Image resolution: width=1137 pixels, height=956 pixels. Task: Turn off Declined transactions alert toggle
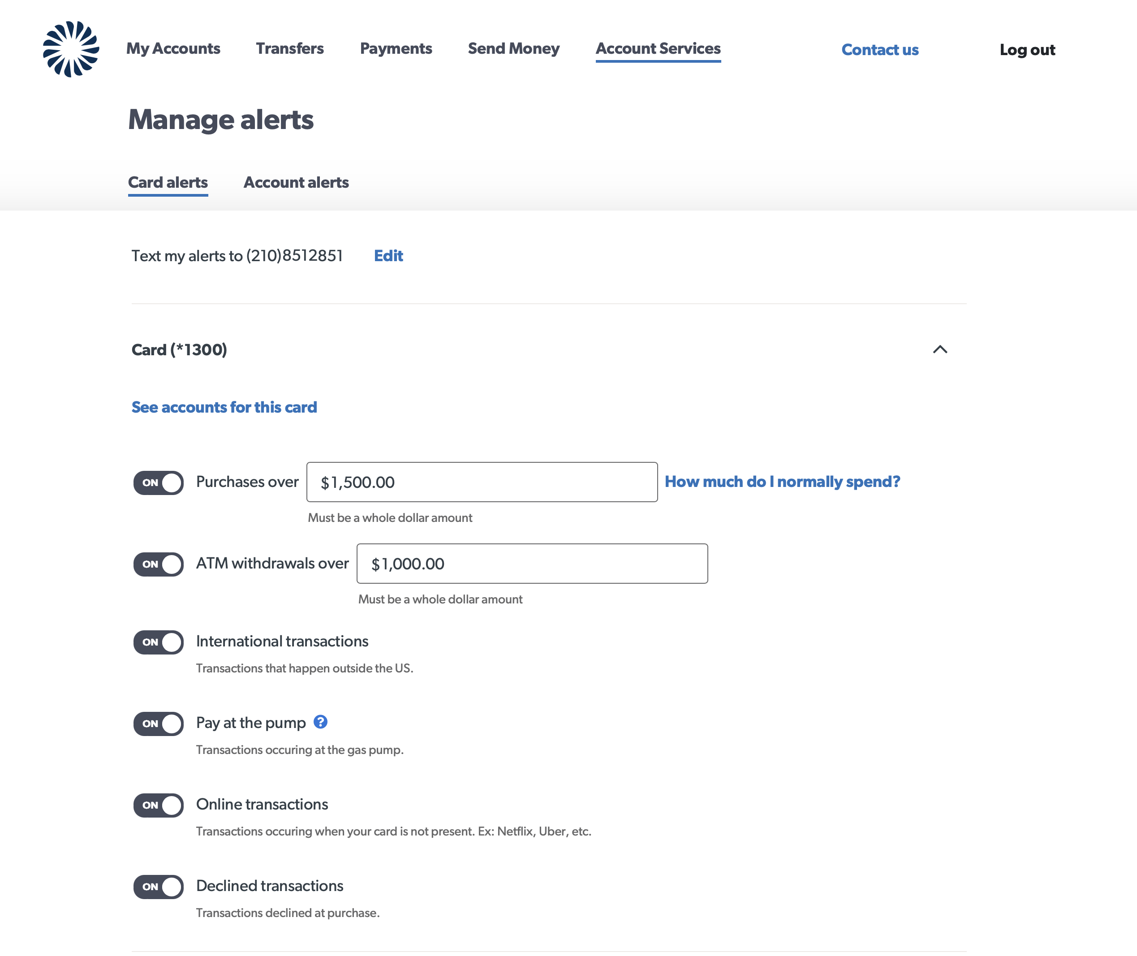pyautogui.click(x=158, y=887)
